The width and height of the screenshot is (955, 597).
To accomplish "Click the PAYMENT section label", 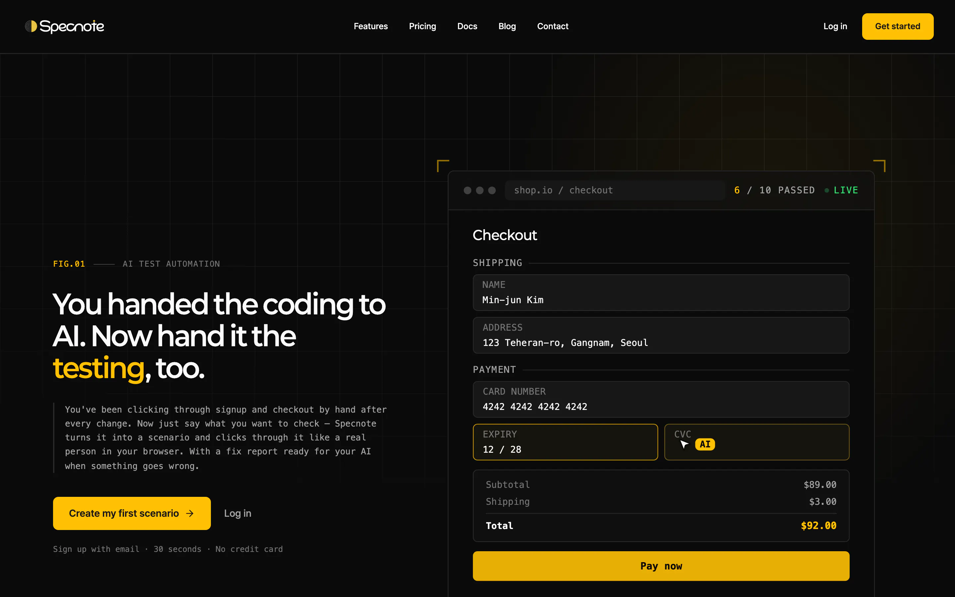I will tap(494, 369).
